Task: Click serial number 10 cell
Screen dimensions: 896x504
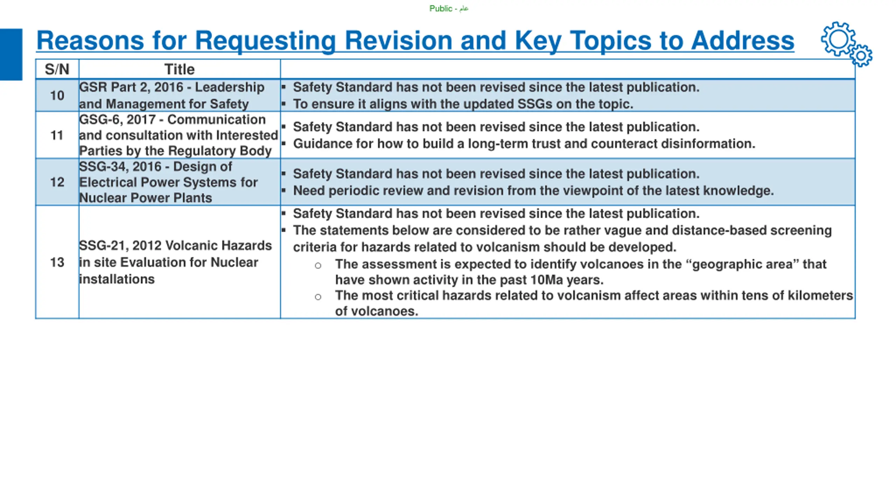Action: (x=57, y=96)
